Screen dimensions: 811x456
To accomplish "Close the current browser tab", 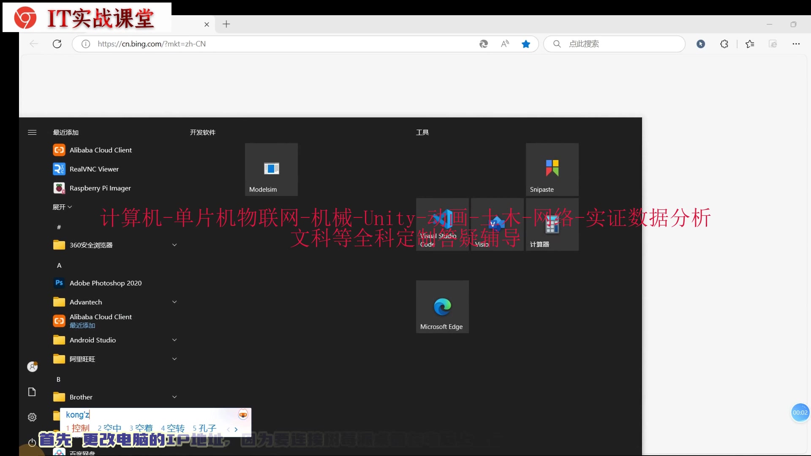I will point(207,24).
